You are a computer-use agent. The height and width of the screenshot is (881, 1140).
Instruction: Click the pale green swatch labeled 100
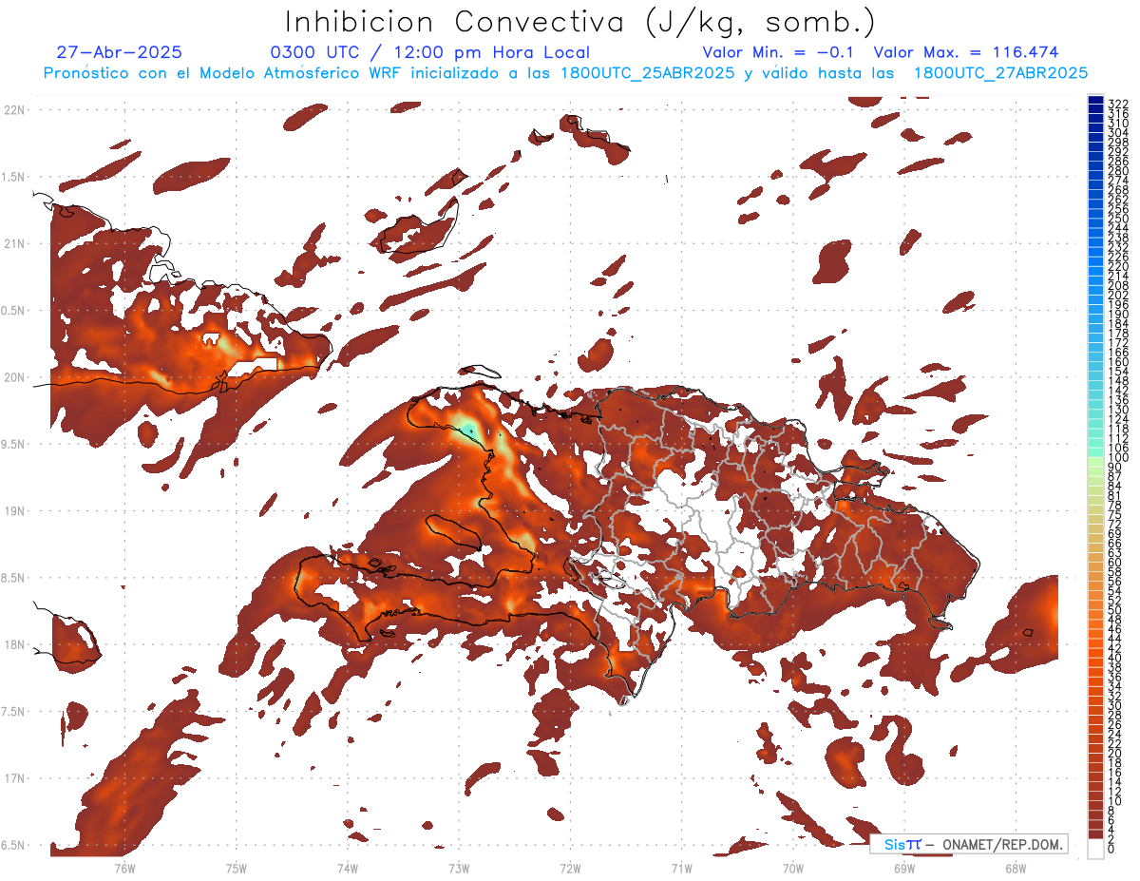click(x=1095, y=460)
